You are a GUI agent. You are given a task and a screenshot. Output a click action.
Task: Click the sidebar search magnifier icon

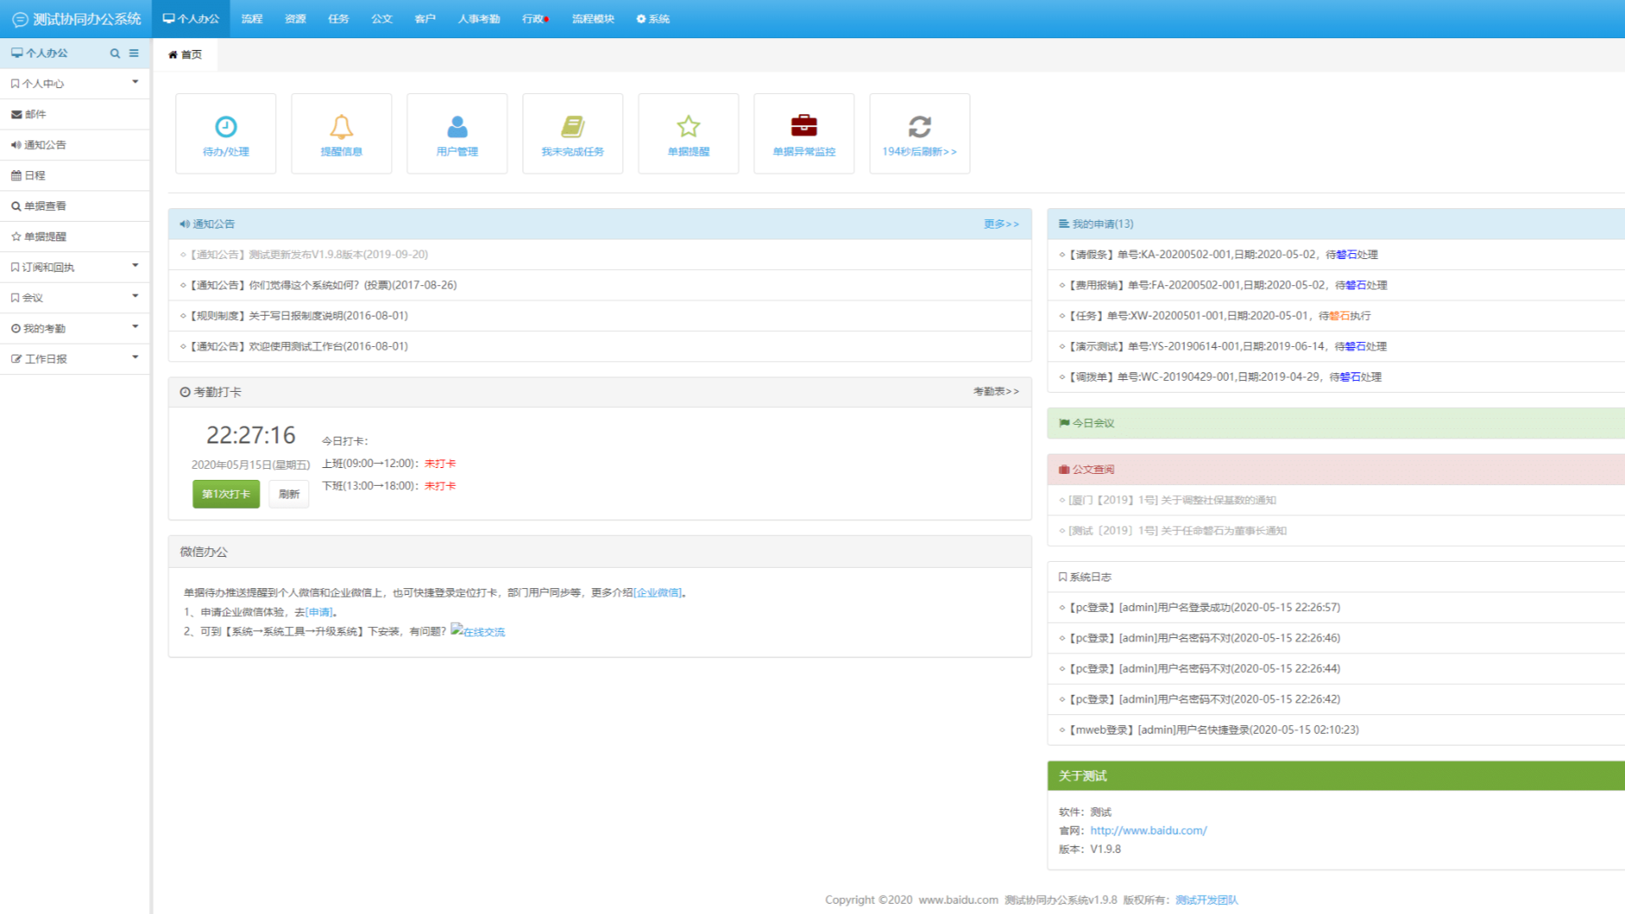115,53
